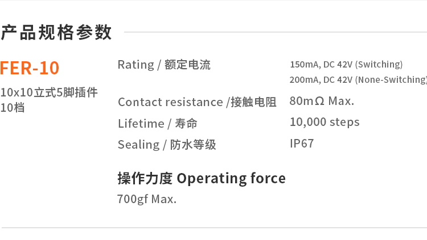
Task: Click the bold Operating force English heading
Action: 231,178
